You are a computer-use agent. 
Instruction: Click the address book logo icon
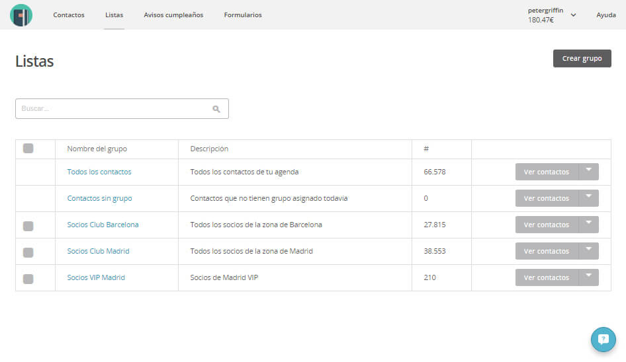click(21, 15)
